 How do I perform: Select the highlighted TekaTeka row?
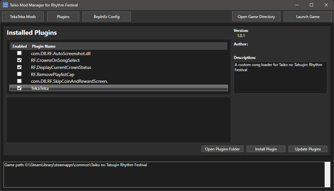(x=97, y=88)
